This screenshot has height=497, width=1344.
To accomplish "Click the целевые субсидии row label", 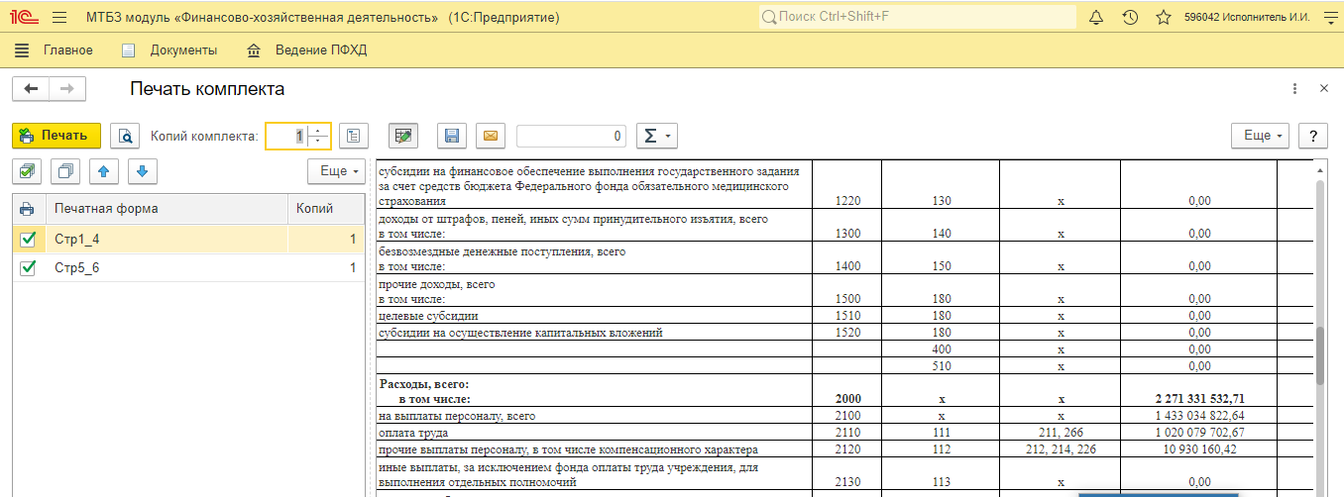I will [x=429, y=316].
